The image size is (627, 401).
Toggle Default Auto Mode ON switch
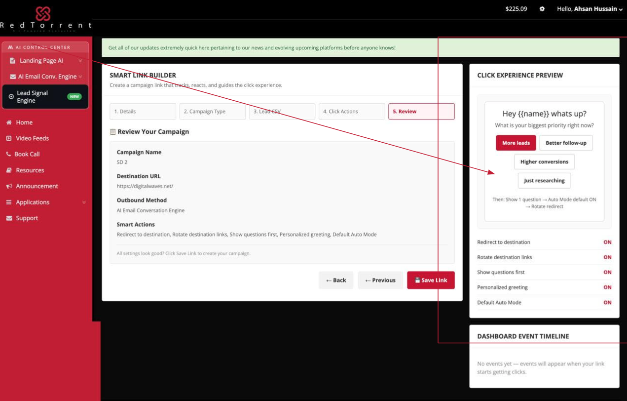(607, 302)
